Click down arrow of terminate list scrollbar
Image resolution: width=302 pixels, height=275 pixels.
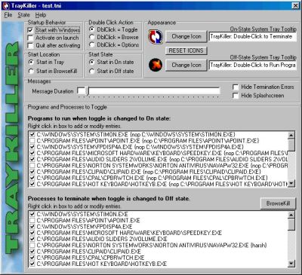[291, 264]
